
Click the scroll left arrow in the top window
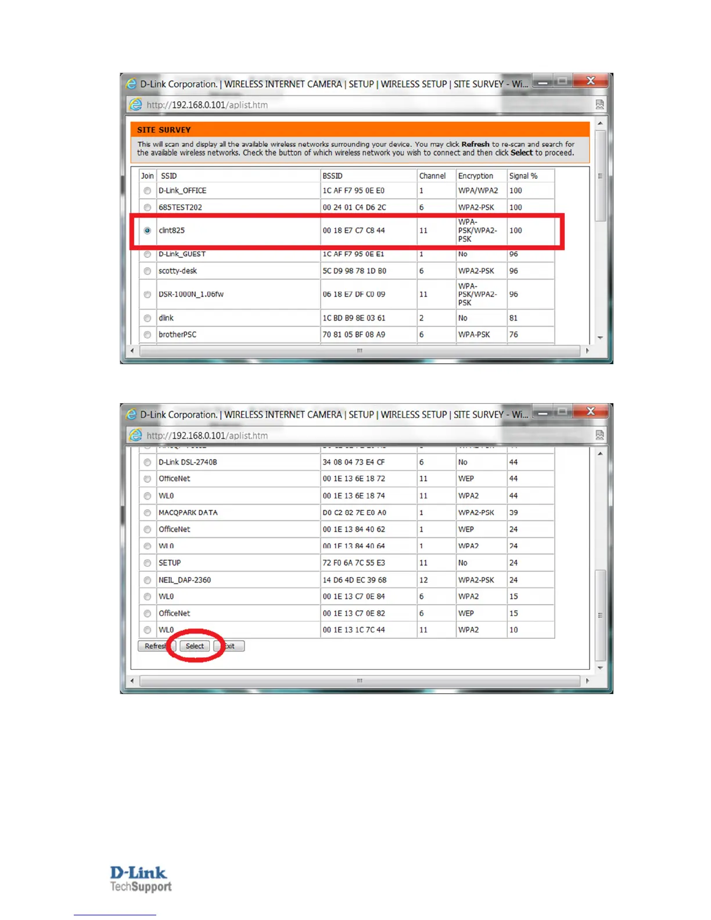click(132, 351)
